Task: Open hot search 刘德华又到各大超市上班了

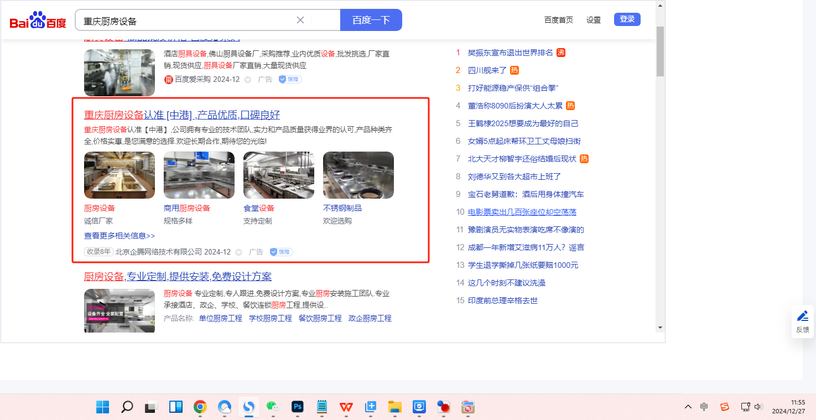Action: coord(514,177)
